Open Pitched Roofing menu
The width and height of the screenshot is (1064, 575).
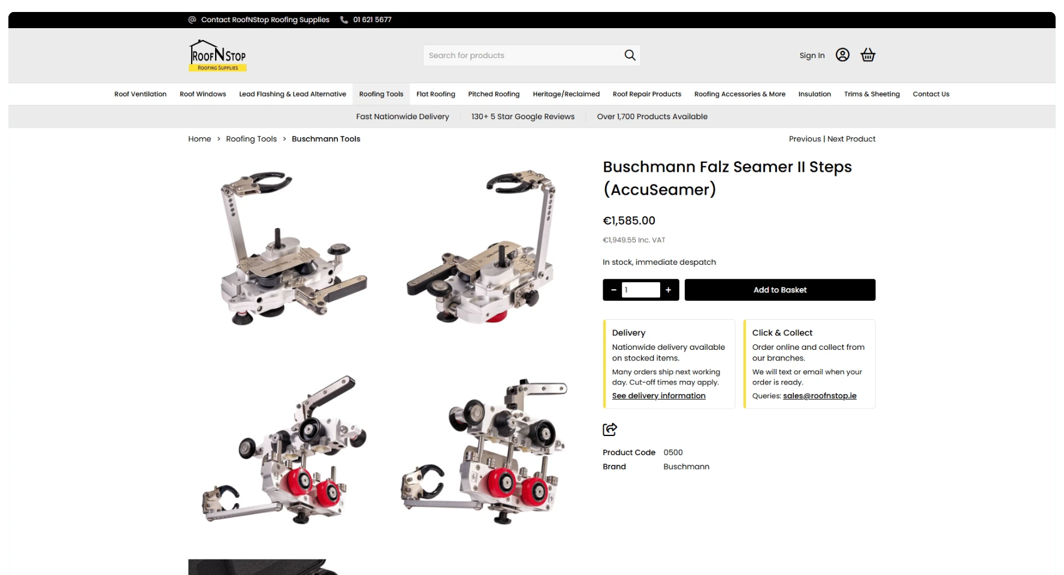(x=494, y=94)
